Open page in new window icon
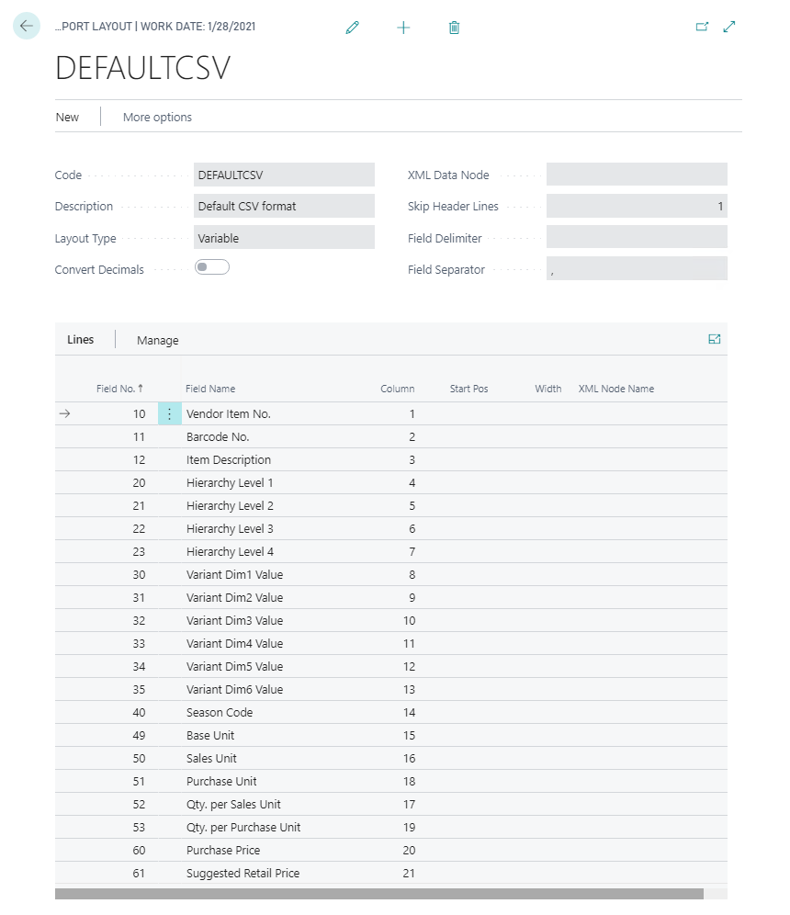 [x=702, y=27]
